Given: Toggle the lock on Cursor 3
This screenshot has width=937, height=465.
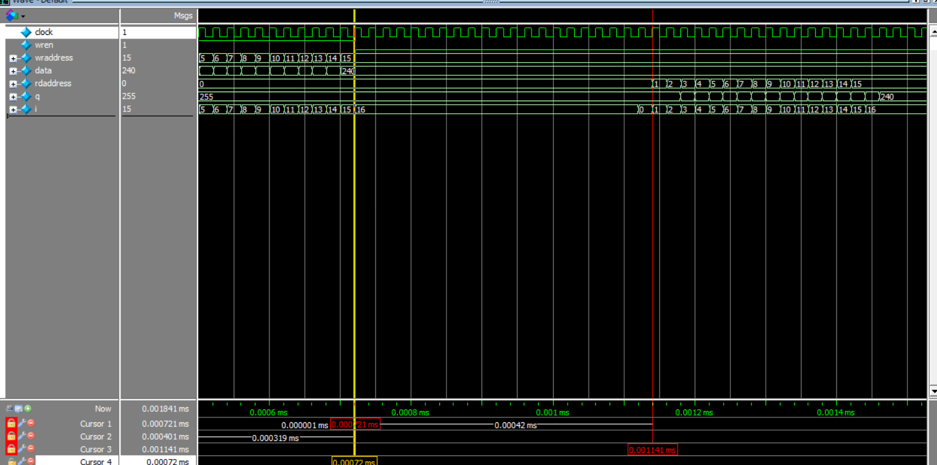Looking at the screenshot, I should tap(11, 449).
